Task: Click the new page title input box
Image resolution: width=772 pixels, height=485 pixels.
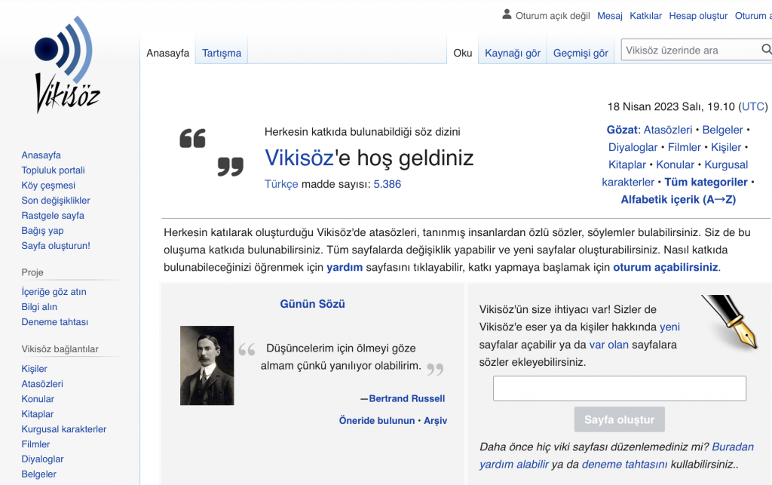Action: 619,388
